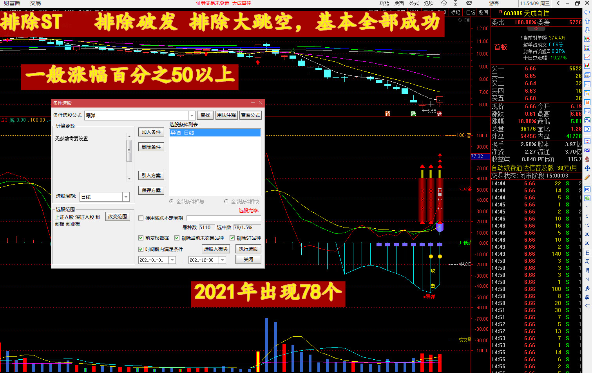Click the four-way move arrows icon
Image resolution: width=592 pixels, height=373 pixels.
coord(587,169)
